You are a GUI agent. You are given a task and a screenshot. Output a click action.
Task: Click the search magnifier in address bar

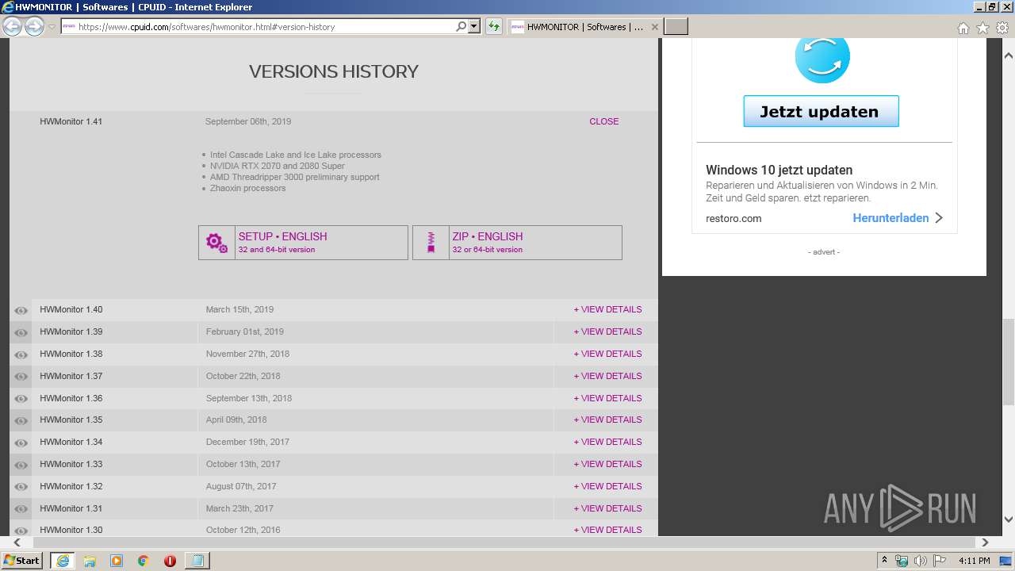tap(462, 26)
